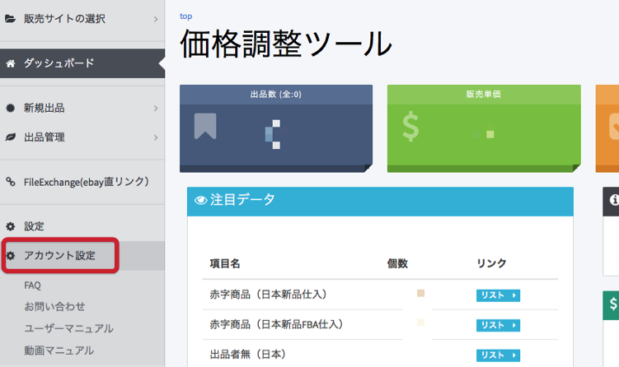619x367 pixels.
Task: Click the top breadcrumb link
Action: point(185,16)
